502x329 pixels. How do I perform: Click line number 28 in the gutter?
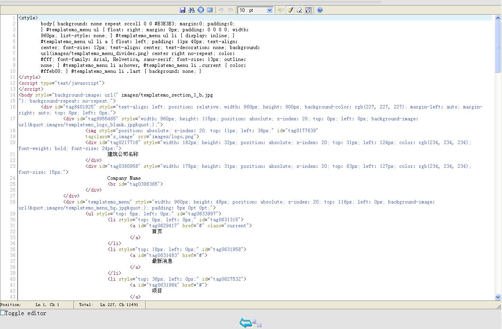[x=13, y=202]
